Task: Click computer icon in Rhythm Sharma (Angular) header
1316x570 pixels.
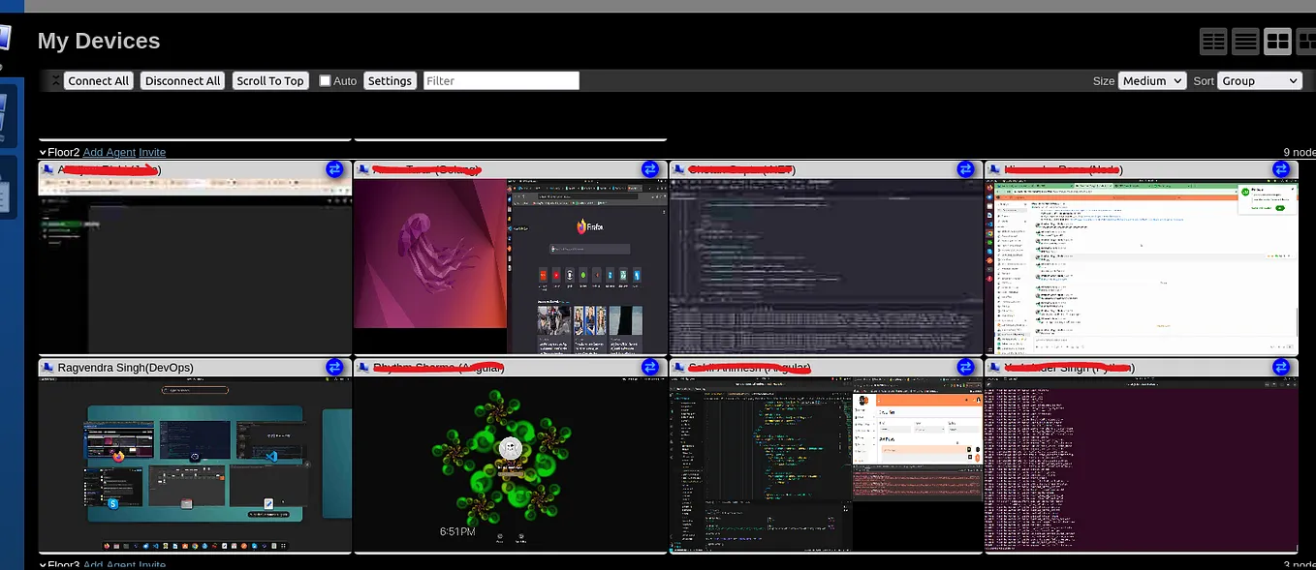Action: click(363, 368)
